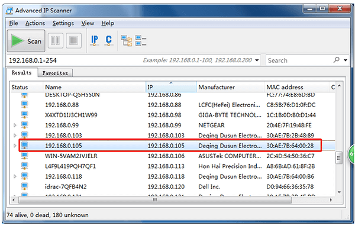Click the NETGEAR manufacturer cell
The width and height of the screenshot is (355, 225).
pyautogui.click(x=211, y=126)
